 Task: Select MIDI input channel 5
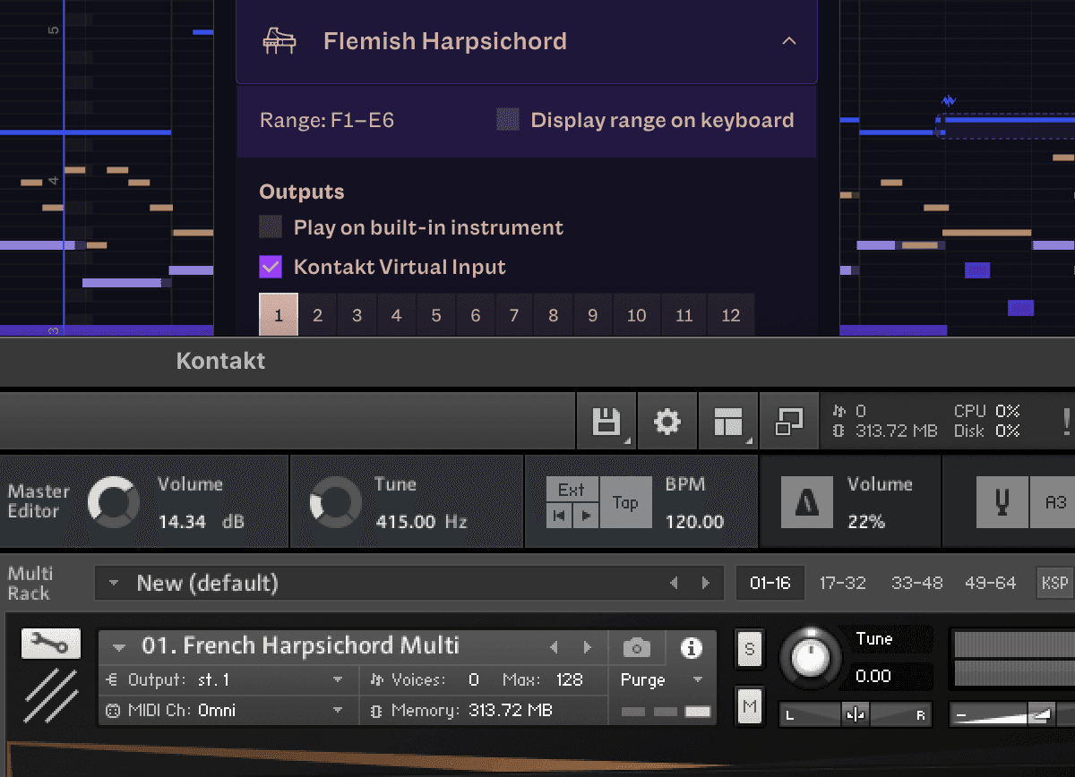click(435, 315)
